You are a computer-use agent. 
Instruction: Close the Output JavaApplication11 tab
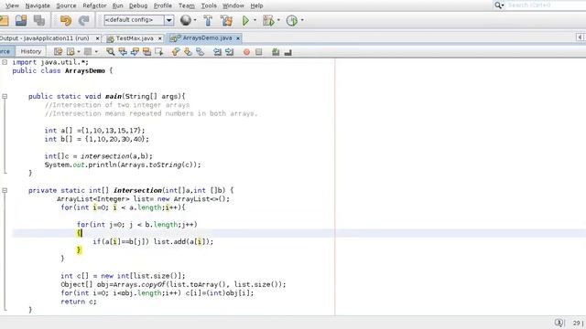coord(98,38)
